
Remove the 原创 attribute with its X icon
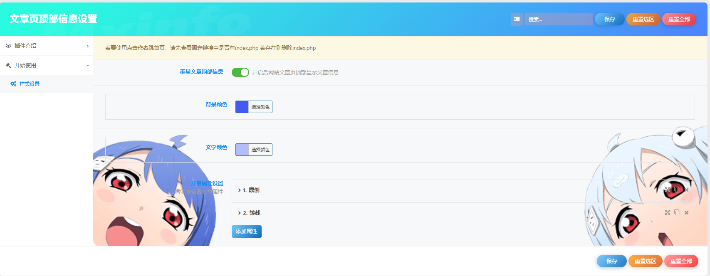[687, 190]
